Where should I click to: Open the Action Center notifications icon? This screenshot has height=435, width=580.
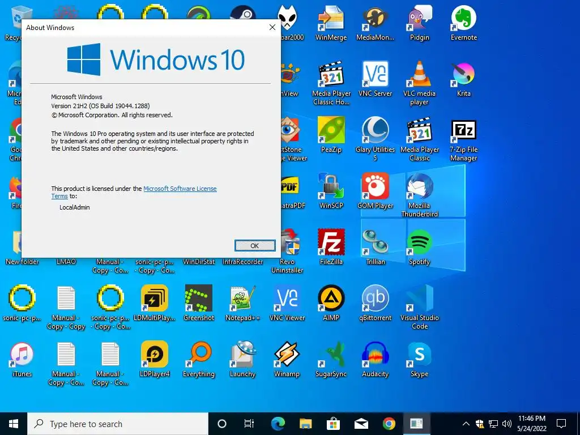[x=561, y=424]
